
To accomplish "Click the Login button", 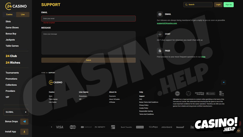I will (x=218, y=5).
